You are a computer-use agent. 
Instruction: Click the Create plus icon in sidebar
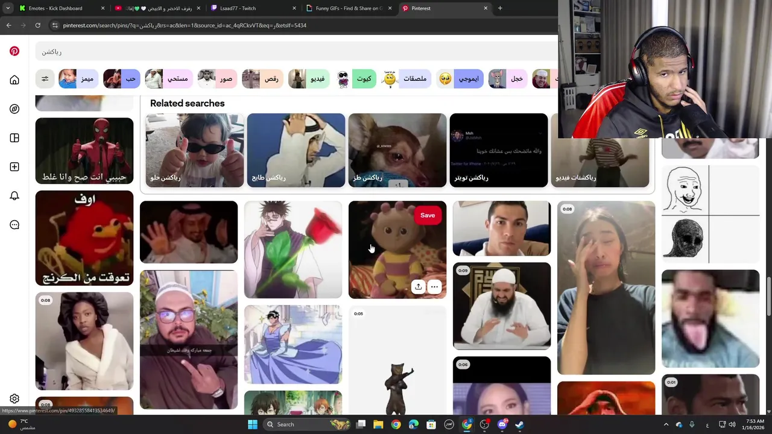click(14, 167)
